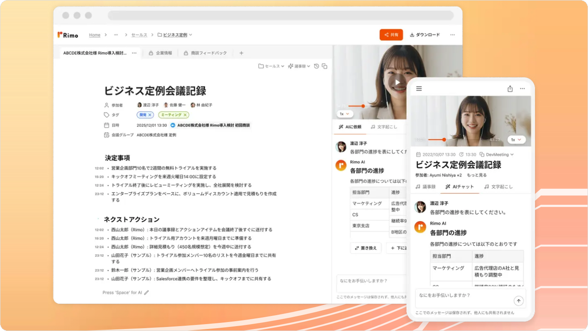Open the AIチャット tab in the mobile view
Viewport: 588px width, 331px height.
pyautogui.click(x=459, y=187)
